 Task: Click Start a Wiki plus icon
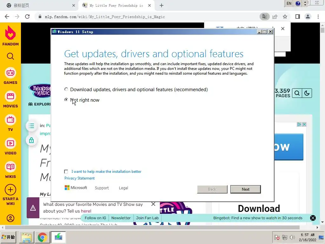pyautogui.click(x=10, y=190)
